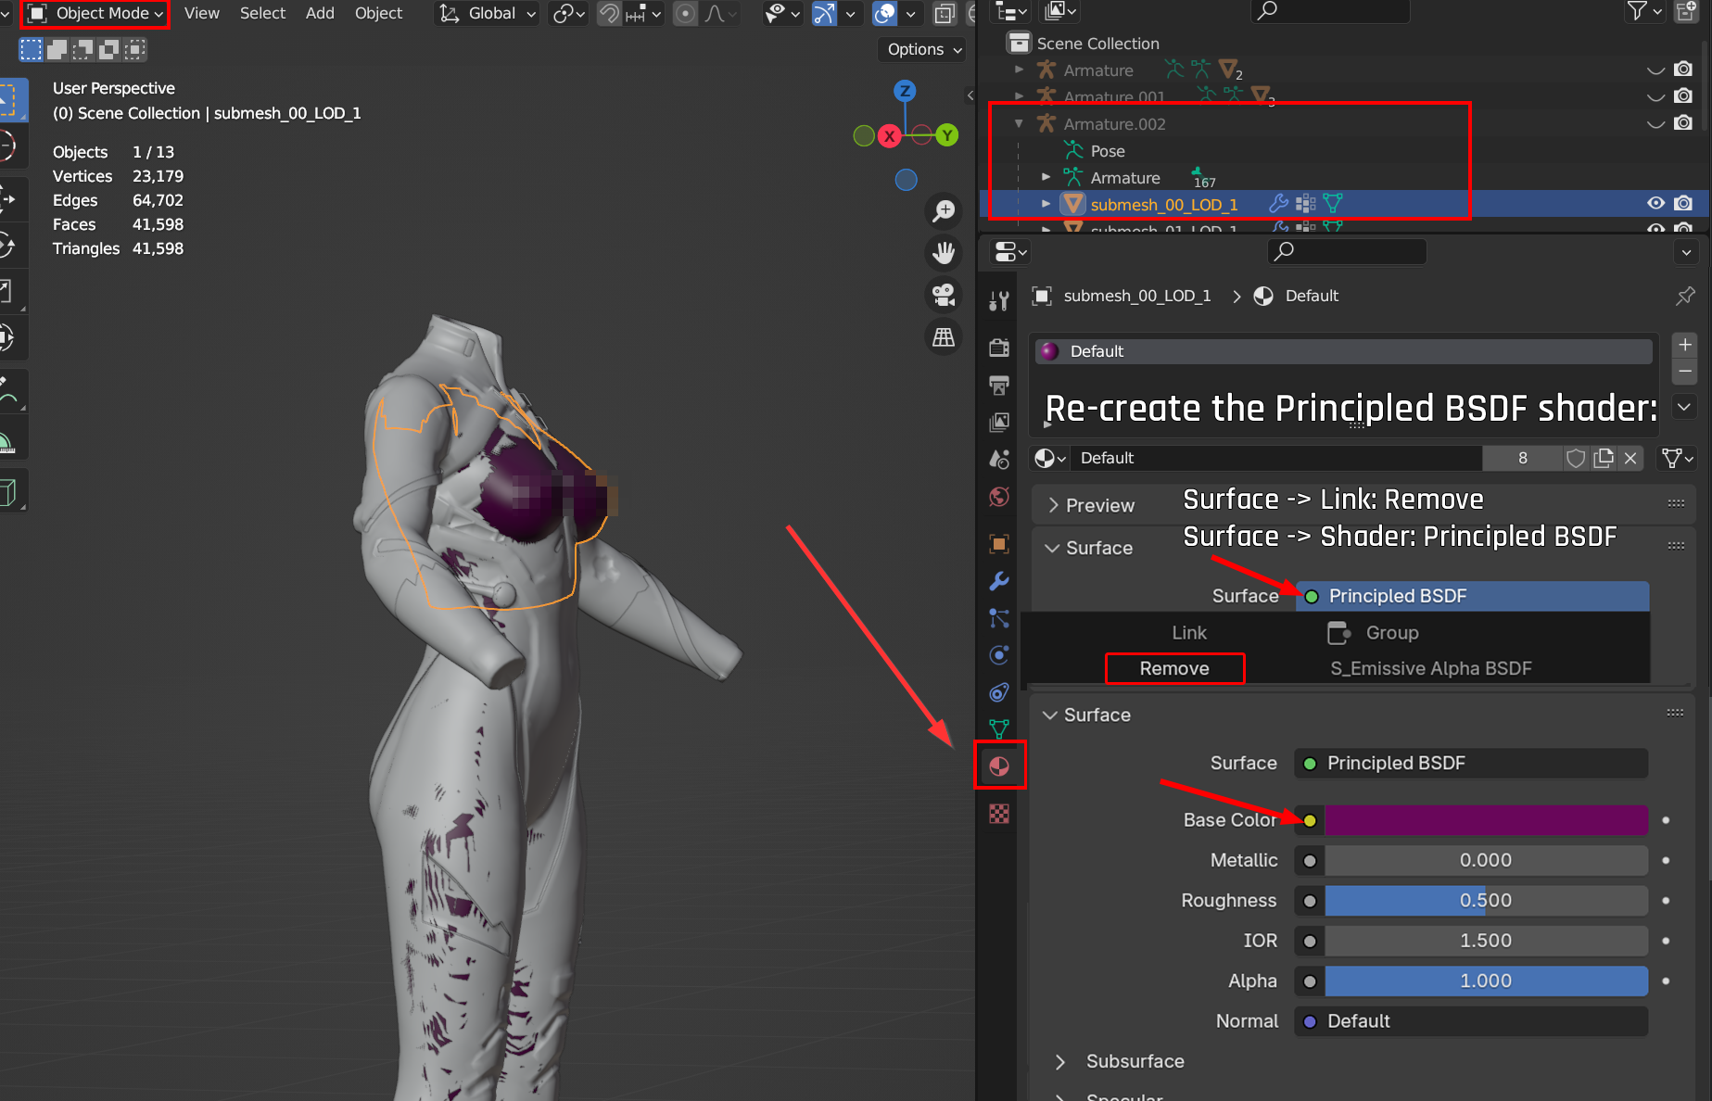Image resolution: width=1712 pixels, height=1101 pixels.
Task: Toggle camera view with camera gizmo
Action: coord(944,295)
